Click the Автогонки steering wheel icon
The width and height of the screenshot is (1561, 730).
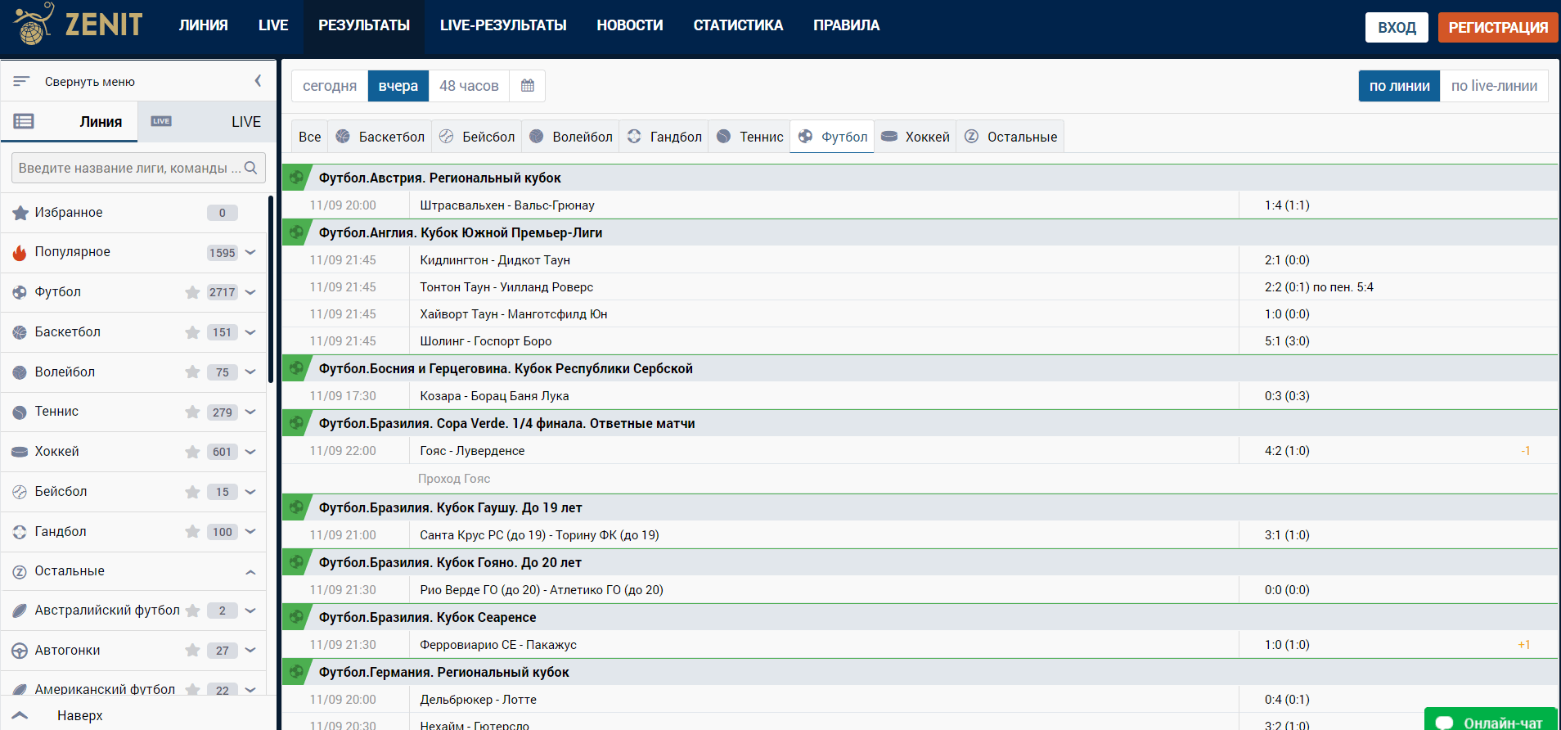click(20, 651)
